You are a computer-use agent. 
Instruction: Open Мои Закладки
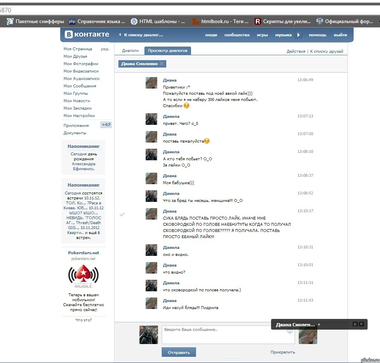coord(78,108)
